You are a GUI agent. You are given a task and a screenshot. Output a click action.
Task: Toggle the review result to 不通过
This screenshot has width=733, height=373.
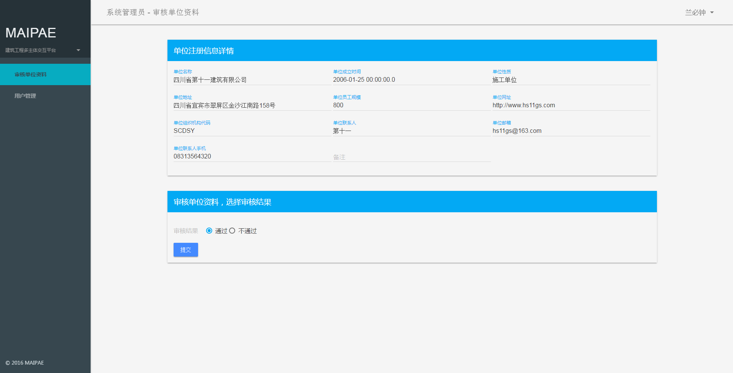[232, 231]
